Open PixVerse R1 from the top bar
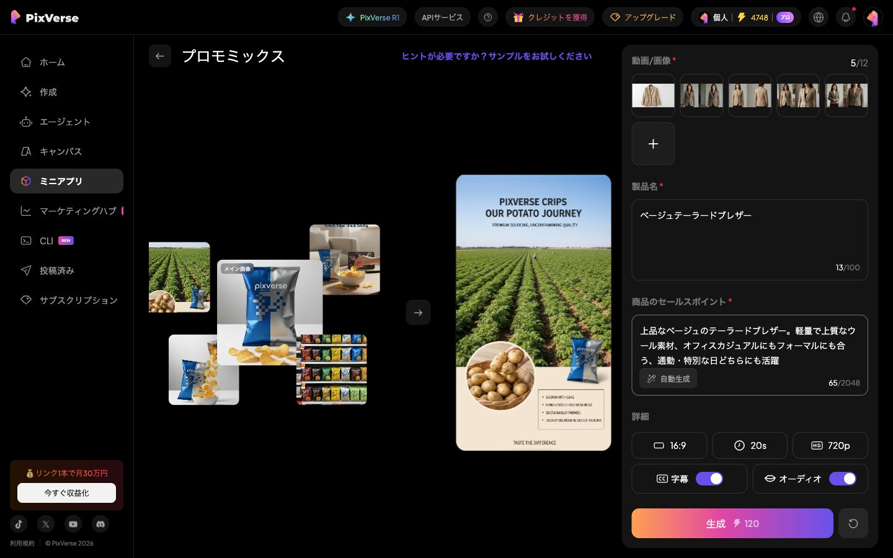The image size is (893, 558). click(x=372, y=17)
